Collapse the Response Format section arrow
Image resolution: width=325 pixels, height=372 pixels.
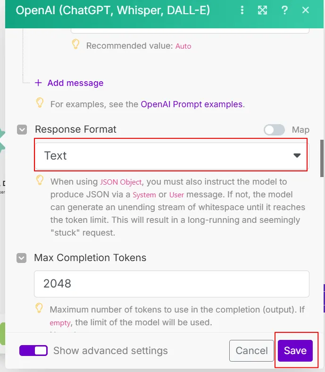pyautogui.click(x=22, y=129)
